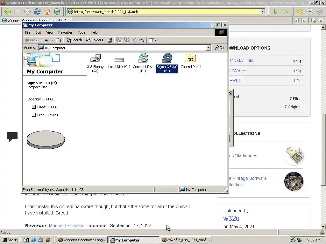Open the Views dropdown button
326x244 pixels.
(x=152, y=40)
